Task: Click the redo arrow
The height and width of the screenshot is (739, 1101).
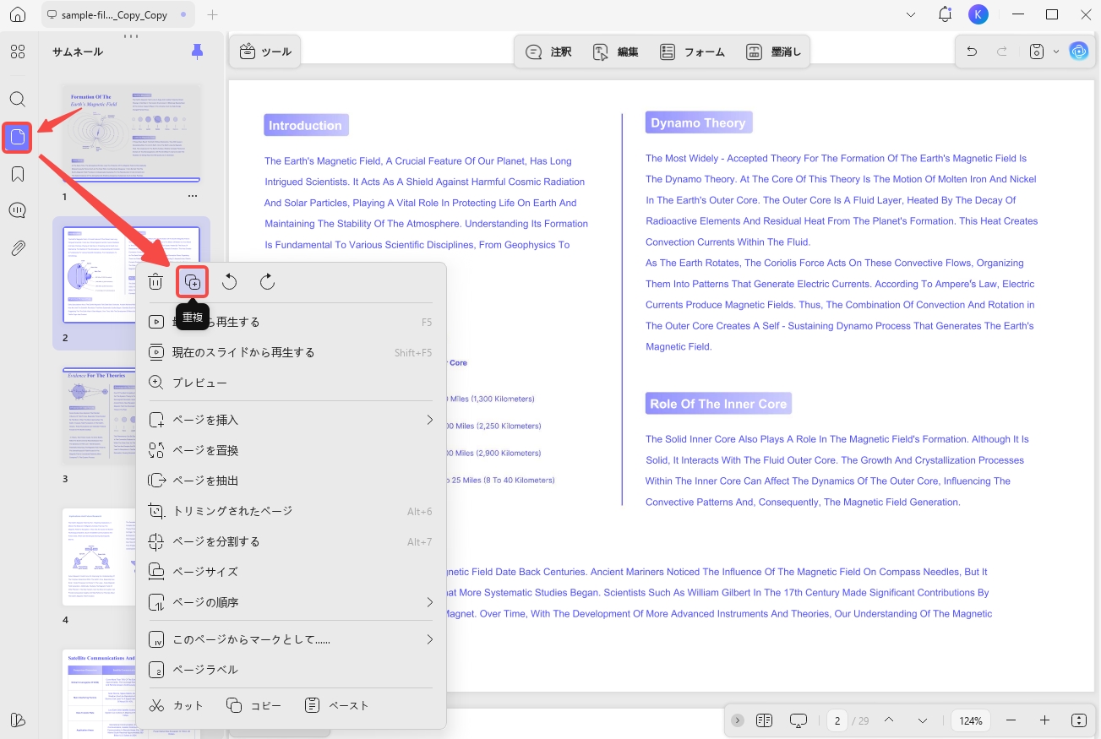Action: click(1002, 52)
